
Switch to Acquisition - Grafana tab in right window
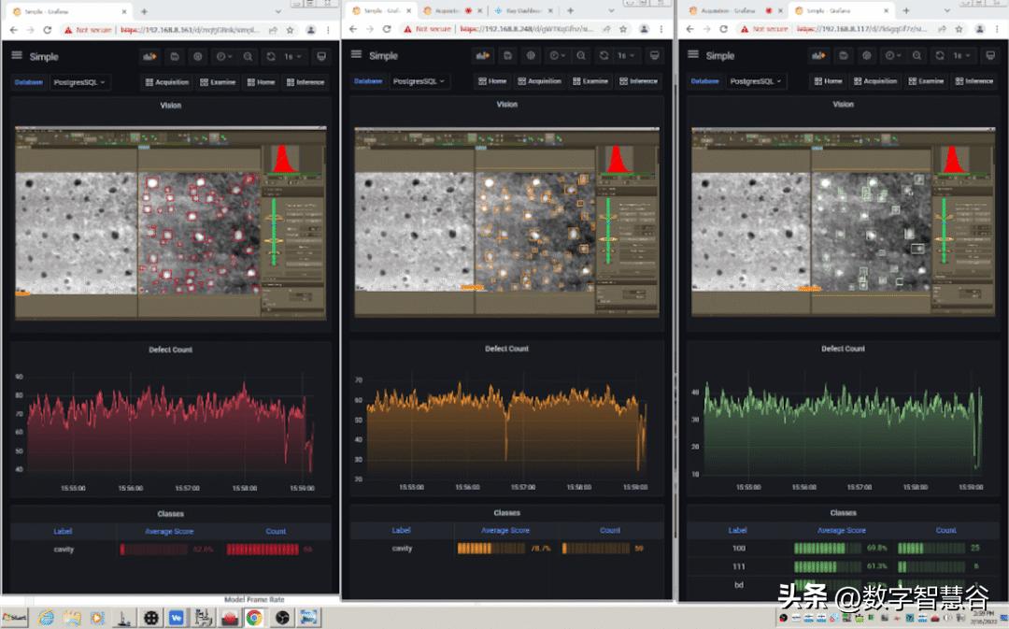[x=733, y=11]
